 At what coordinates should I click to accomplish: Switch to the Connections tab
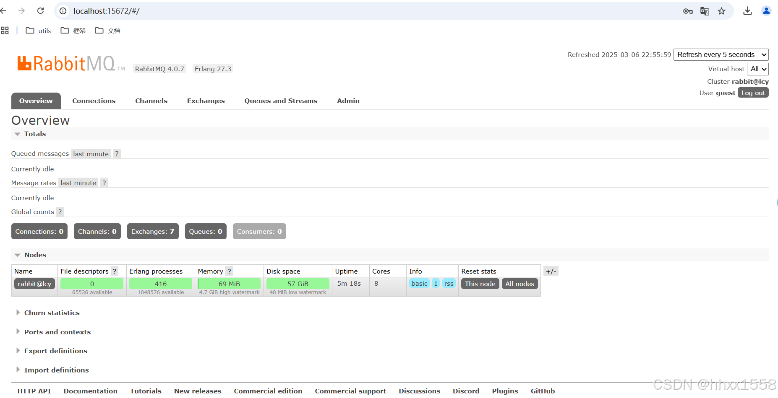(94, 101)
